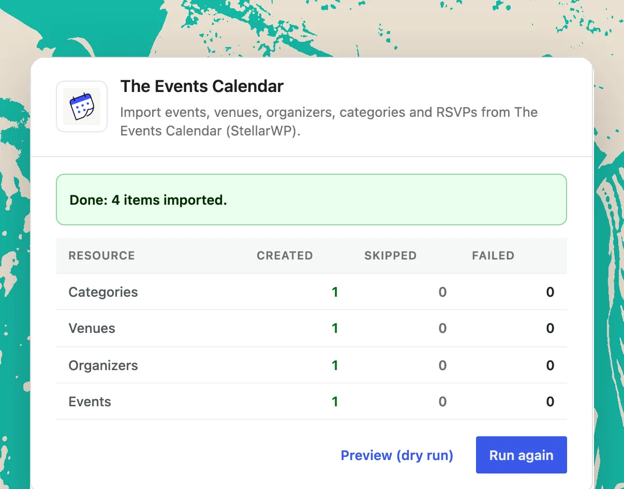Select the 'Done: 4 items imported.' notice
Viewport: 624px width, 489px height.
(311, 200)
